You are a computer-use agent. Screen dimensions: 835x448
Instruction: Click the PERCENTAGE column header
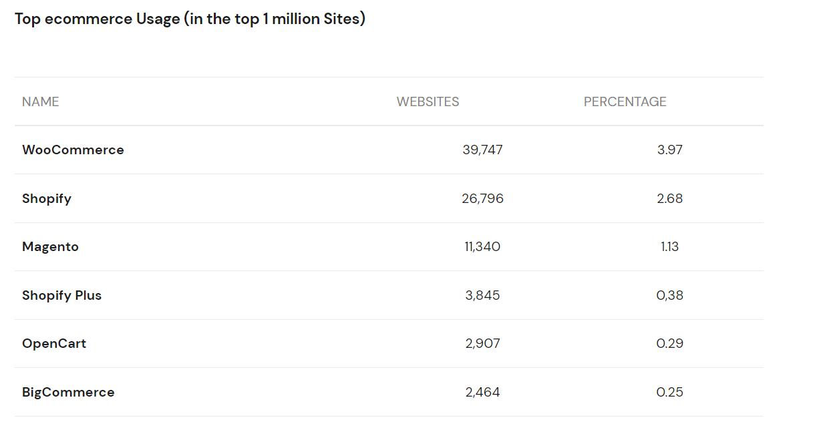tap(625, 101)
